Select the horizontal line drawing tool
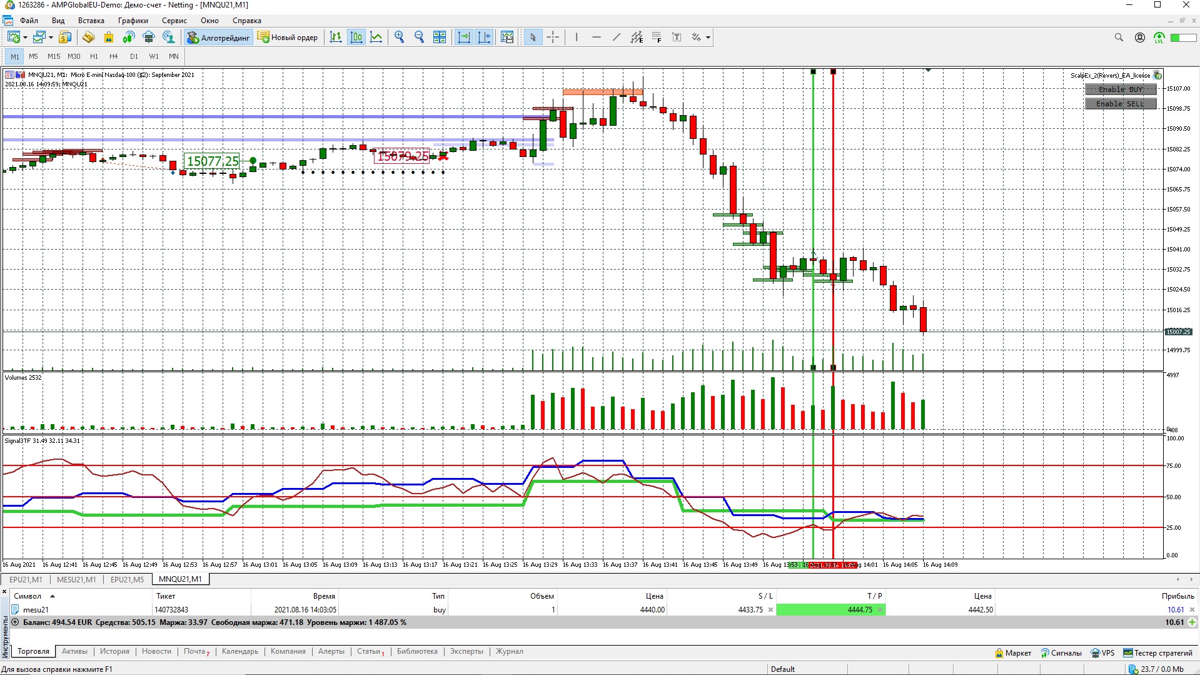Image resolution: width=1200 pixels, height=675 pixels. click(x=597, y=38)
